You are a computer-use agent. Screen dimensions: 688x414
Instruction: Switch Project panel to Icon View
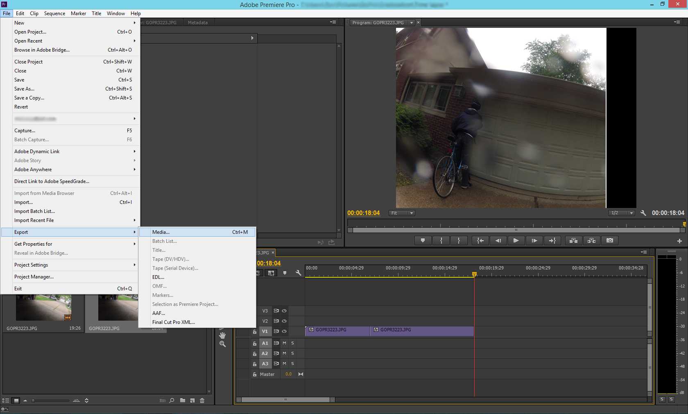pyautogui.click(x=16, y=400)
